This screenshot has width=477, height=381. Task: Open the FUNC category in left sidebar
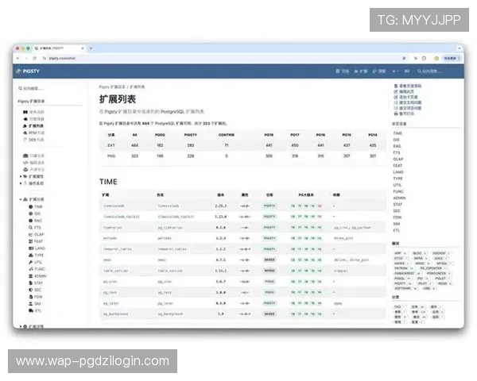(40, 269)
